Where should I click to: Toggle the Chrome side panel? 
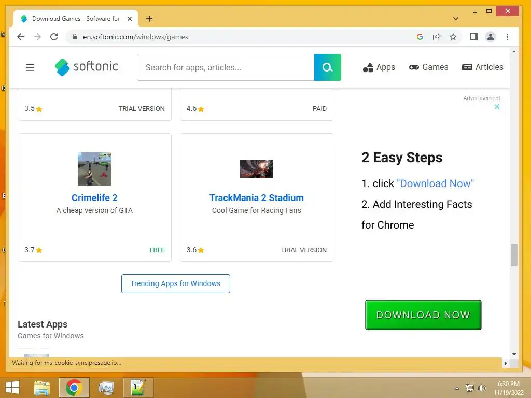point(474,37)
